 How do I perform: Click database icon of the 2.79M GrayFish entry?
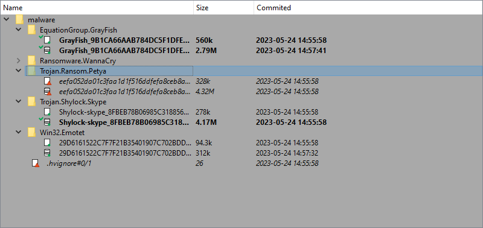(x=47, y=51)
